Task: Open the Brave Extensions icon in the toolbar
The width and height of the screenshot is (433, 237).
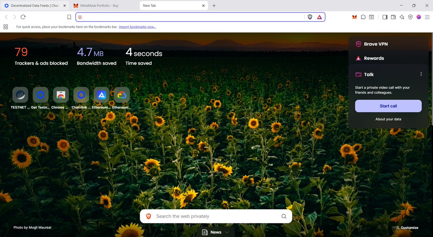Action: (363, 17)
